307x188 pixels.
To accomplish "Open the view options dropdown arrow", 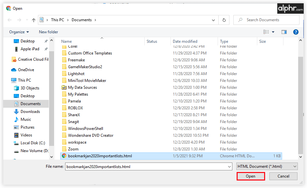I will pyautogui.click(x=273, y=32).
